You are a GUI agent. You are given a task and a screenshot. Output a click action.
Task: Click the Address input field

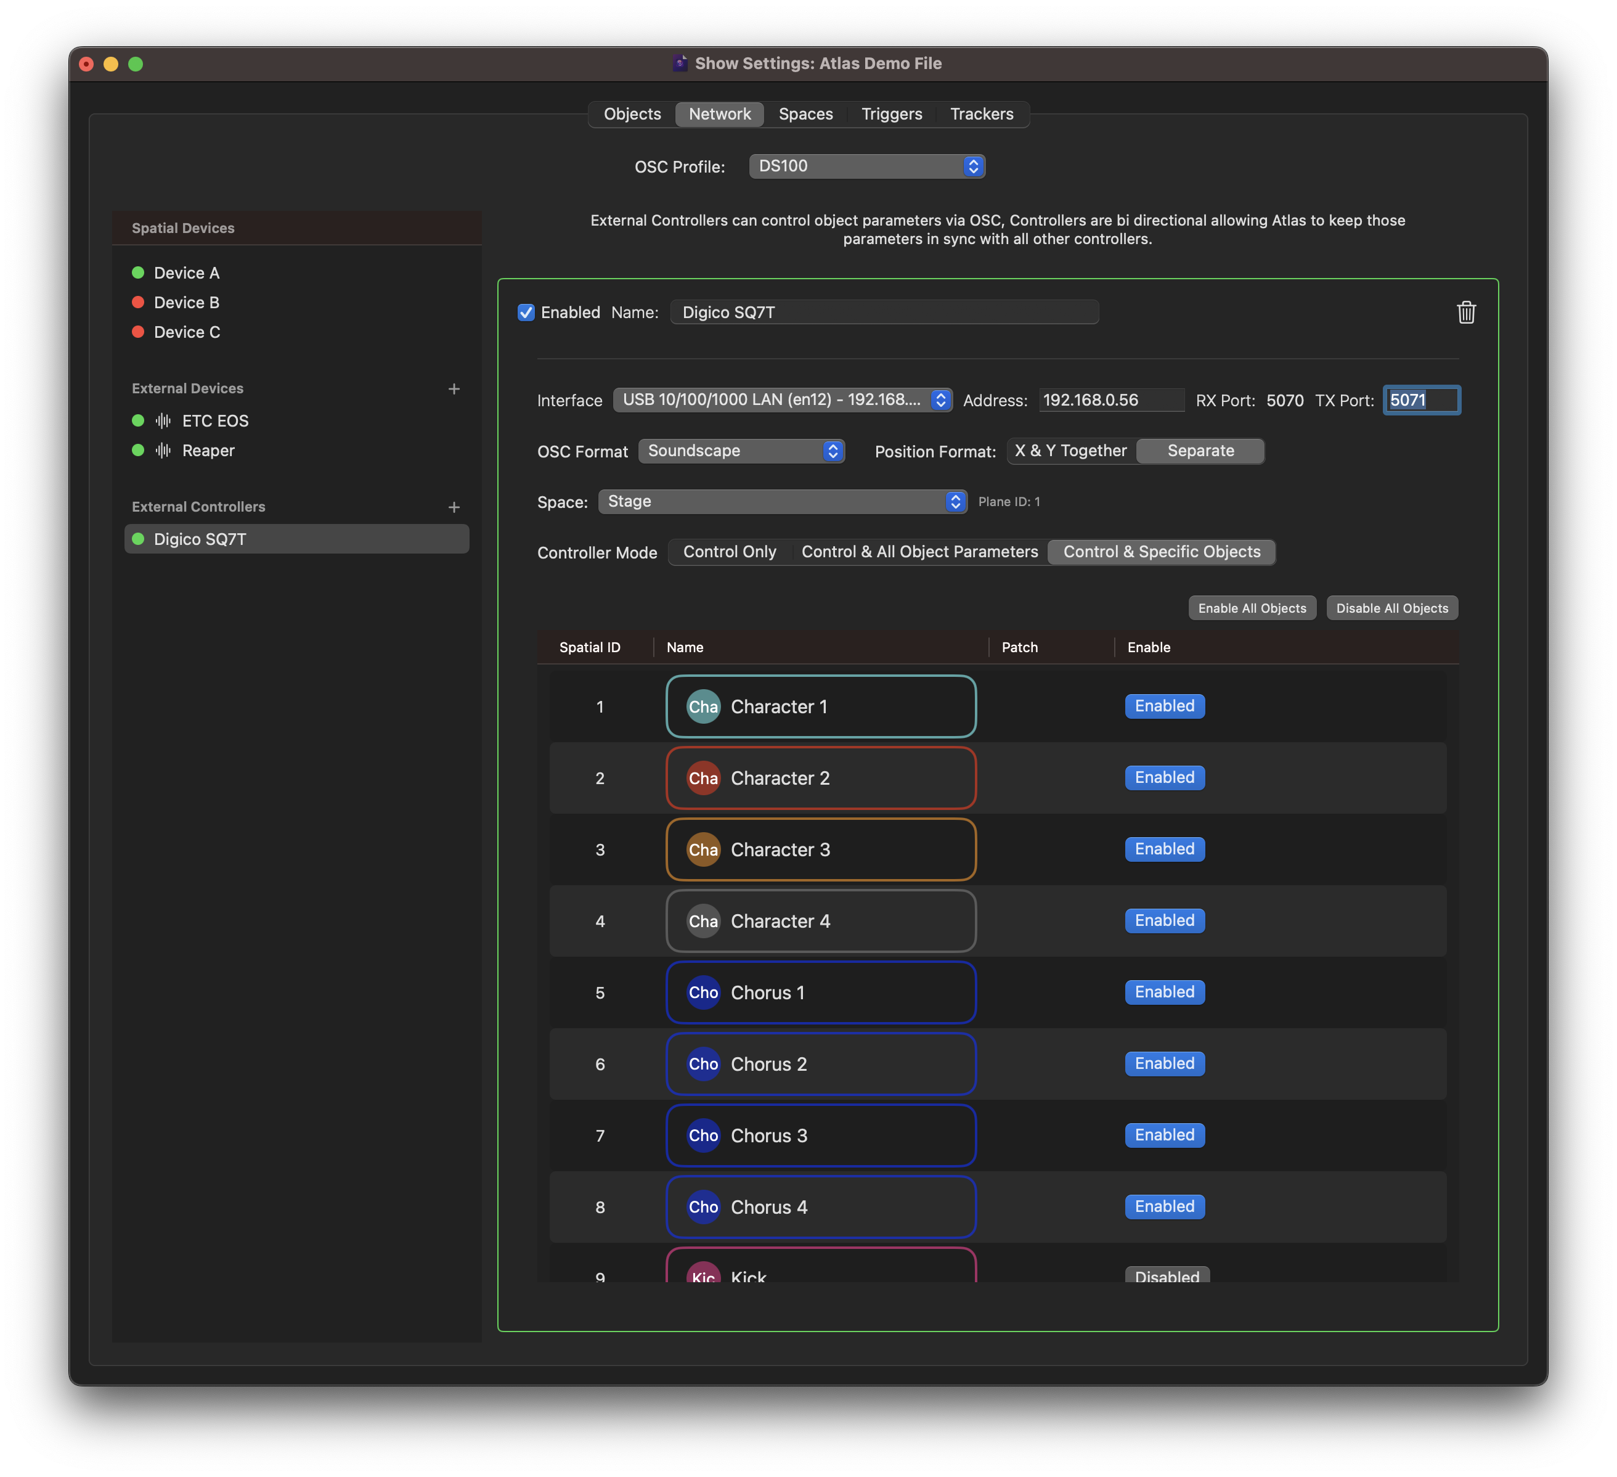(1110, 399)
